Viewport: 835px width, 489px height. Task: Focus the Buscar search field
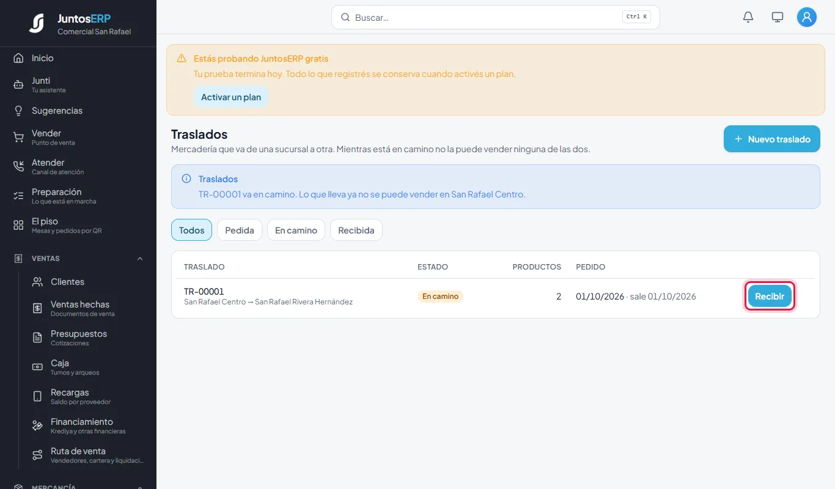point(496,17)
